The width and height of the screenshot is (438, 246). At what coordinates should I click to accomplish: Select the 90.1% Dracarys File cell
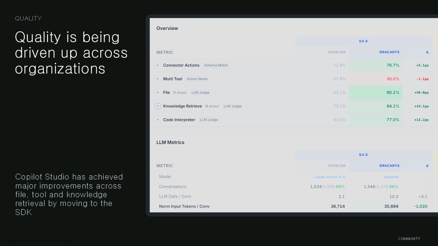coord(375,93)
